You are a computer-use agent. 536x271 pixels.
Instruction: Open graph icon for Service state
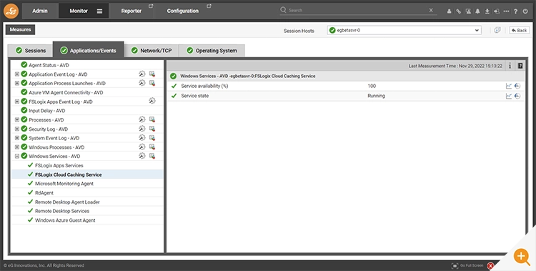pyautogui.click(x=509, y=96)
